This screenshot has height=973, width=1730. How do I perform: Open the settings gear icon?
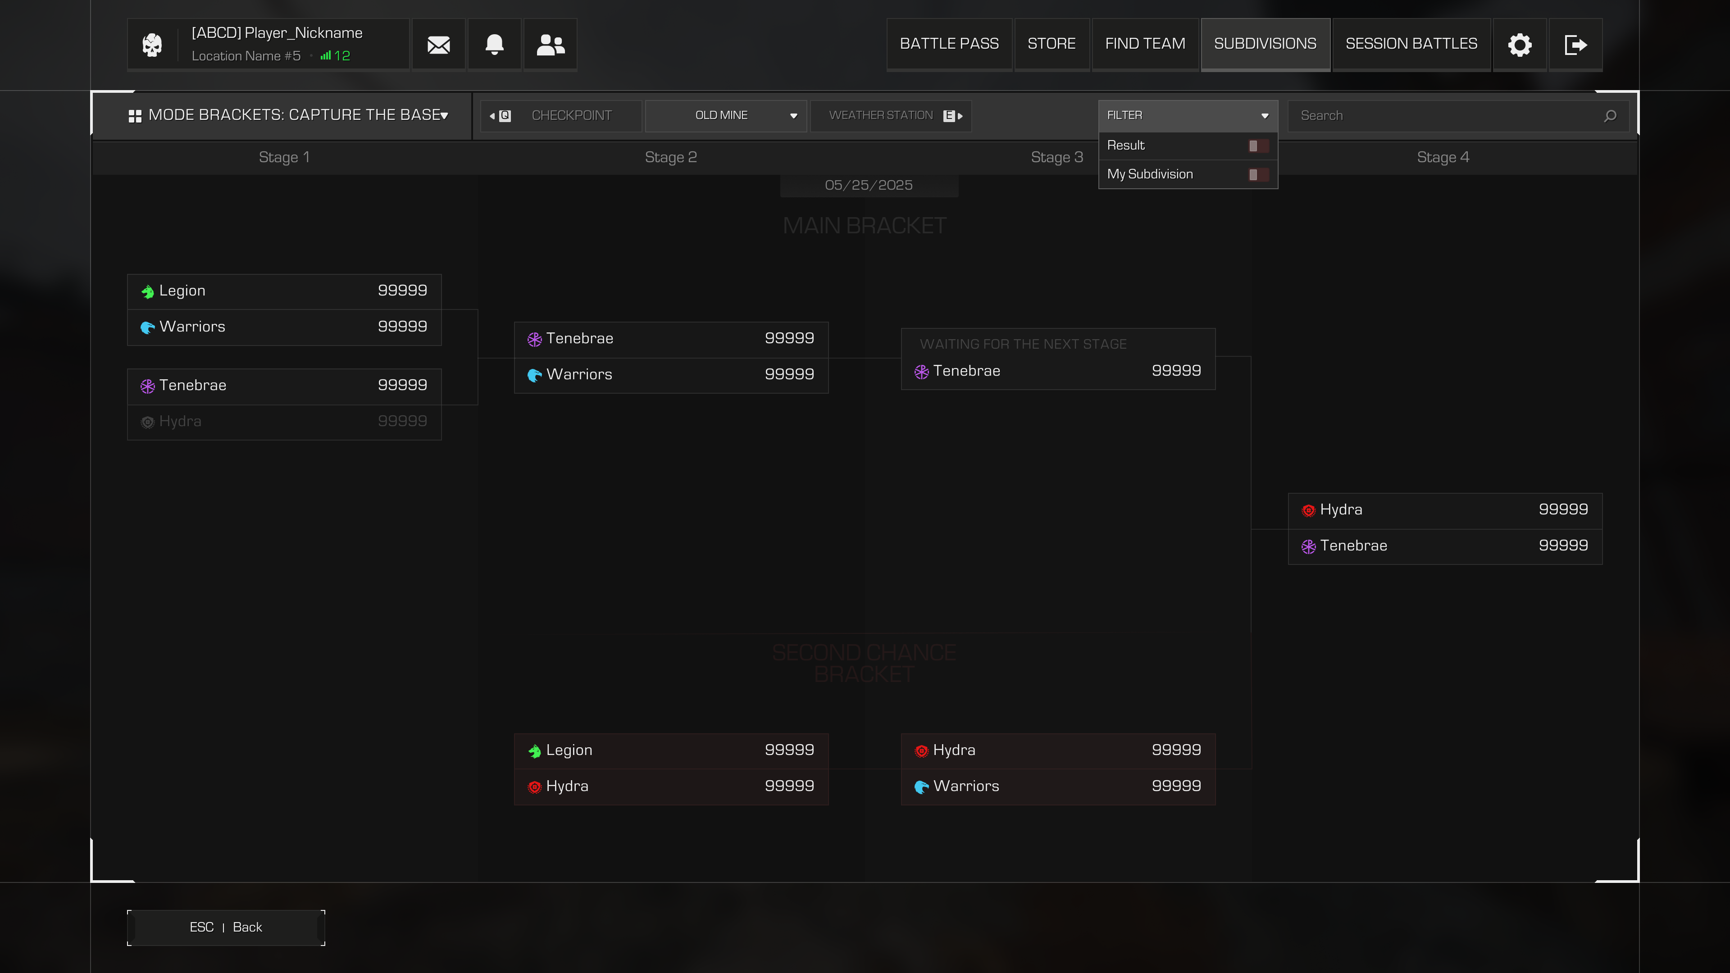(x=1520, y=45)
